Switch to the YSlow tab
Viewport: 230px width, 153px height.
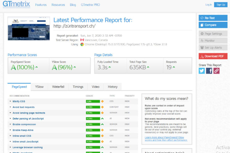click(x=39, y=87)
